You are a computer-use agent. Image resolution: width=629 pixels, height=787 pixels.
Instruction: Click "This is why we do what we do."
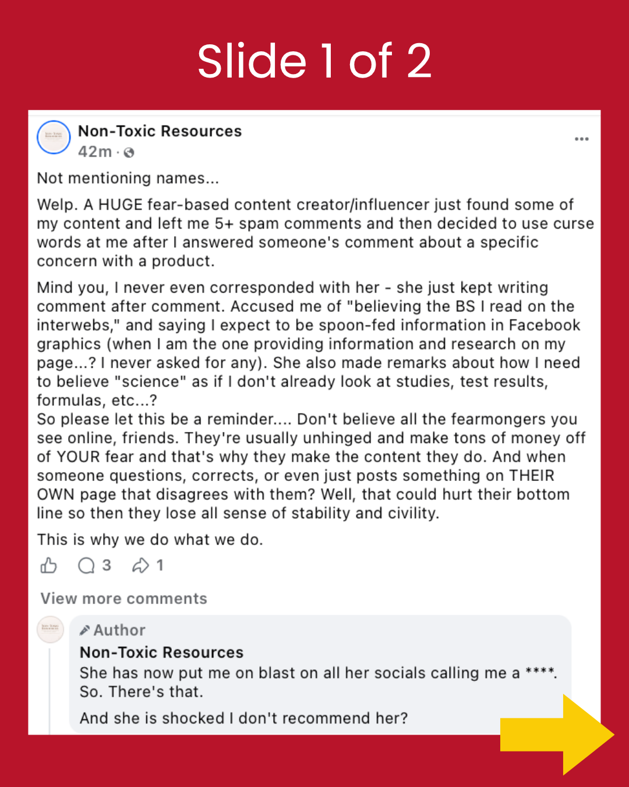point(150,540)
